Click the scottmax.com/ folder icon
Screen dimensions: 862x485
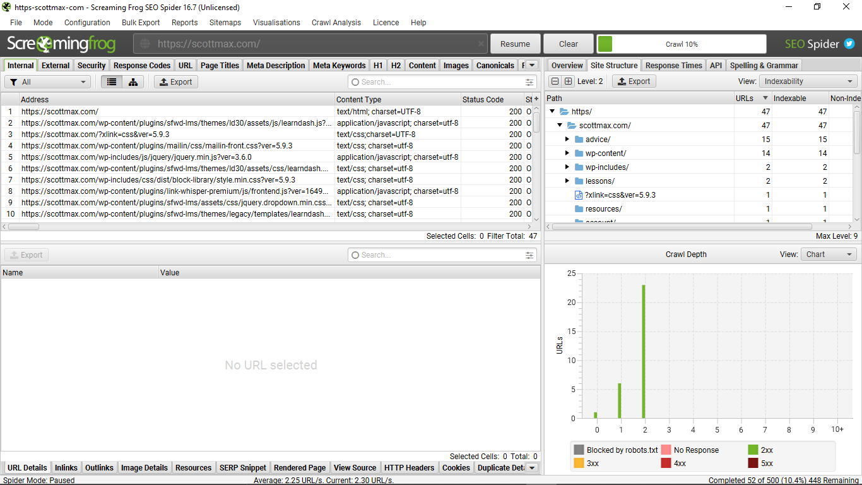click(572, 126)
